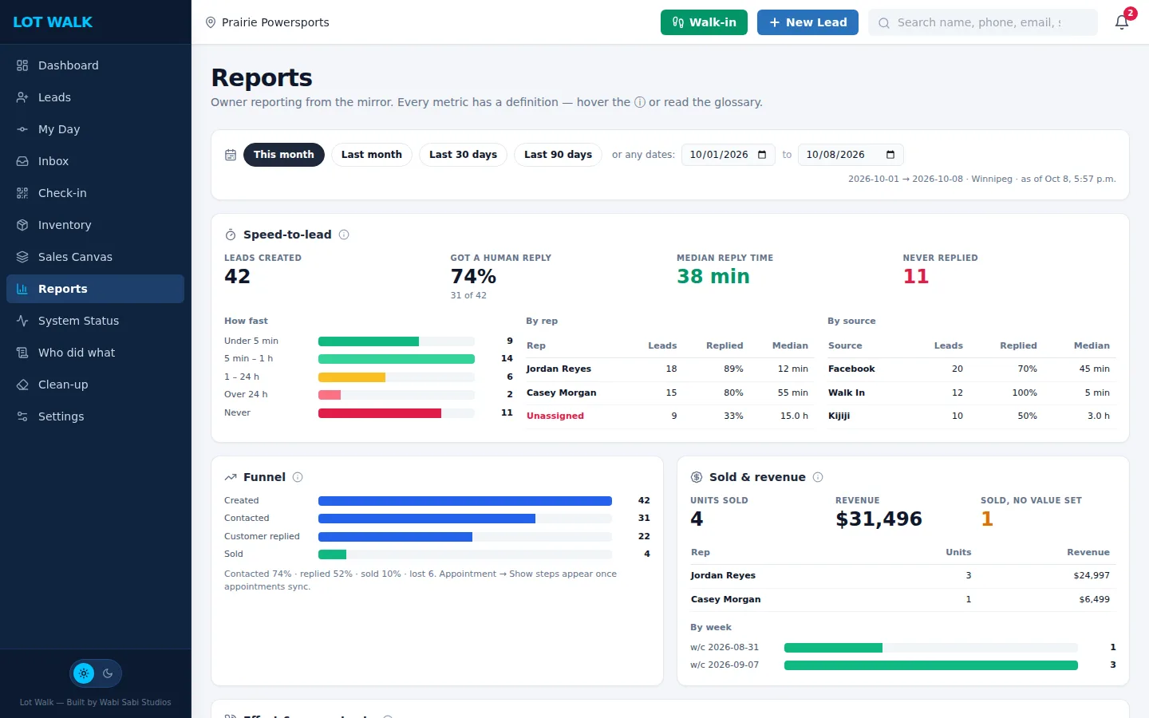1149x718 pixels.
Task: Click the Sales Canvas layers icon
Action: (22, 257)
